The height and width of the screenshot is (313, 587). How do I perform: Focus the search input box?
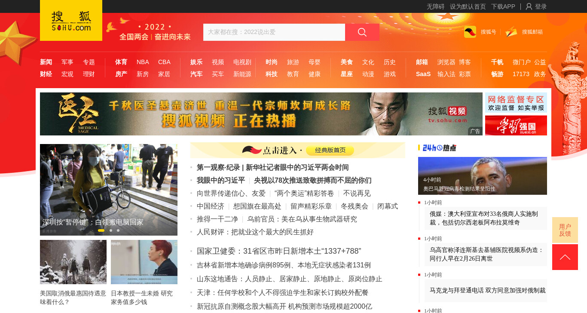(274, 32)
